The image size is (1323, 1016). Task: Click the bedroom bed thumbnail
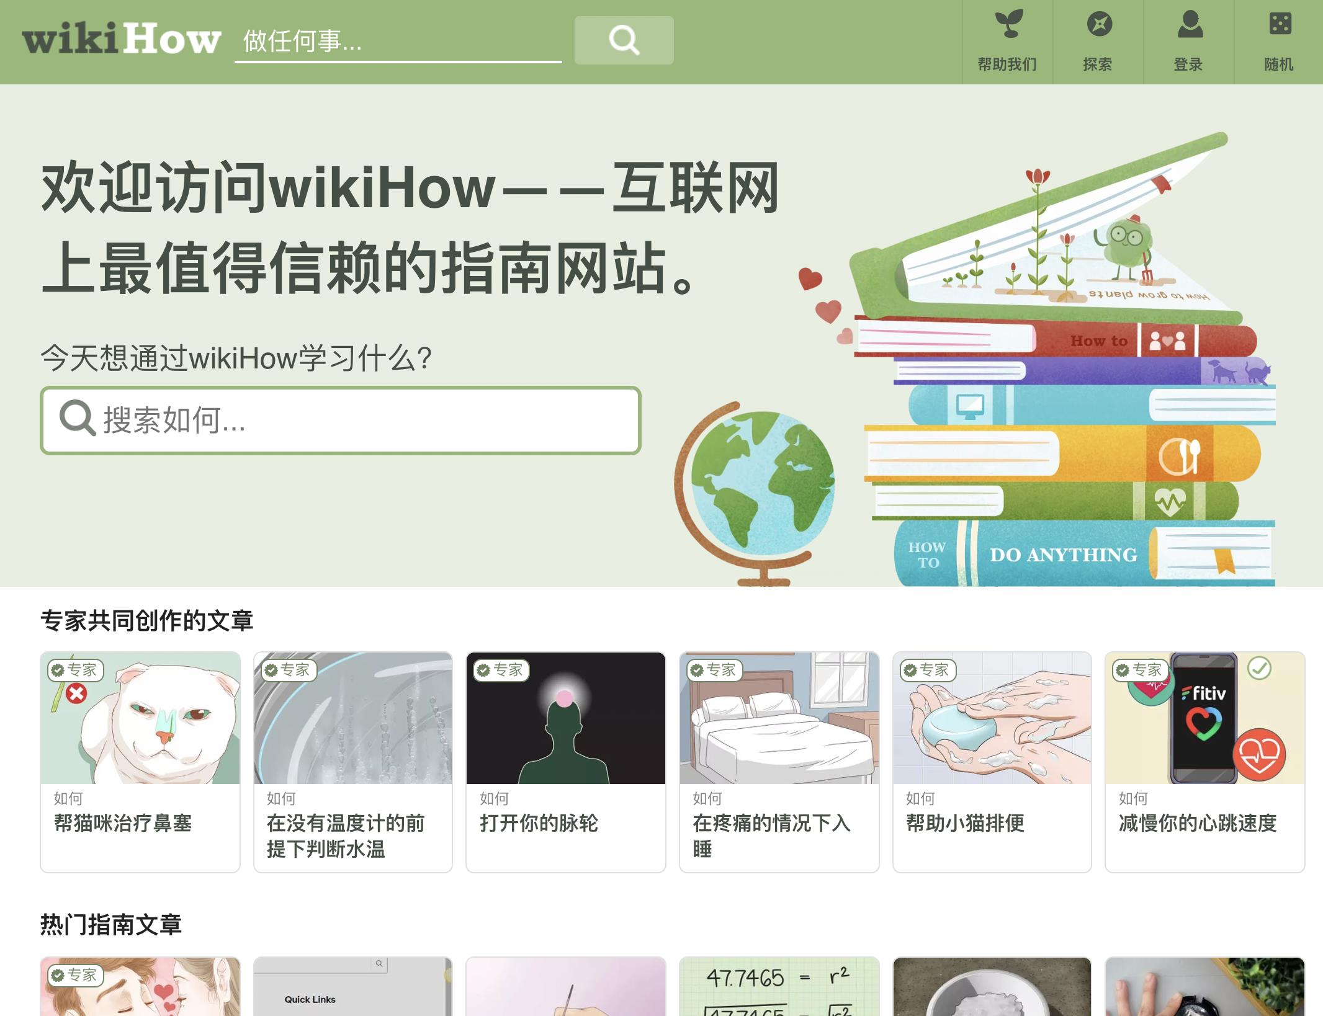[x=779, y=718]
